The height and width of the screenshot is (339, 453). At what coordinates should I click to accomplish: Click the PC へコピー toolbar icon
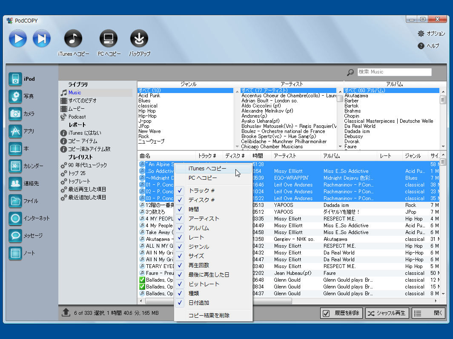click(x=109, y=38)
